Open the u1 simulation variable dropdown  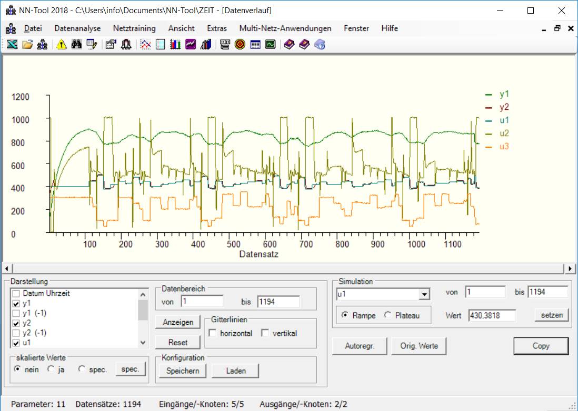pyautogui.click(x=424, y=294)
